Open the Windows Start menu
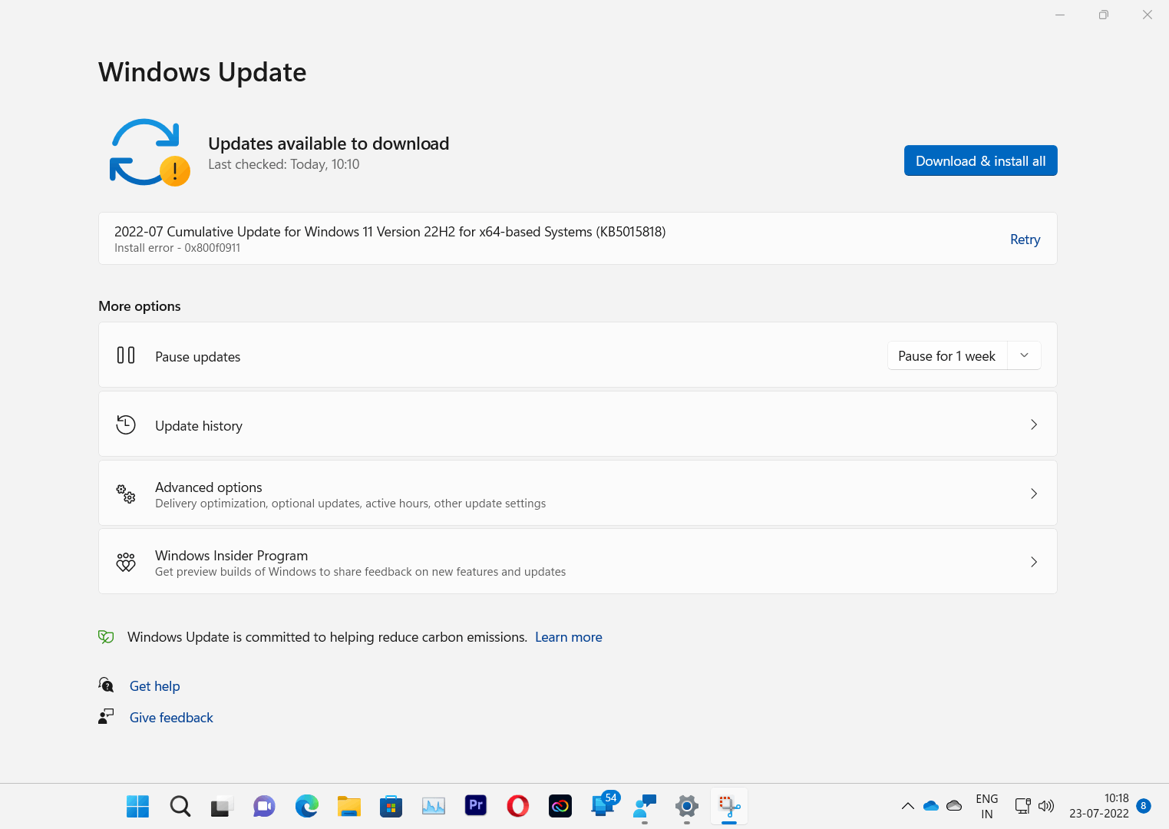Viewport: 1169px width, 829px height. pos(138,806)
